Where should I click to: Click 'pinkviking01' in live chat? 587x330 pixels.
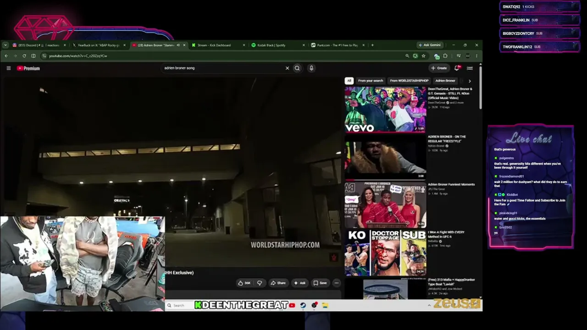tap(508, 213)
